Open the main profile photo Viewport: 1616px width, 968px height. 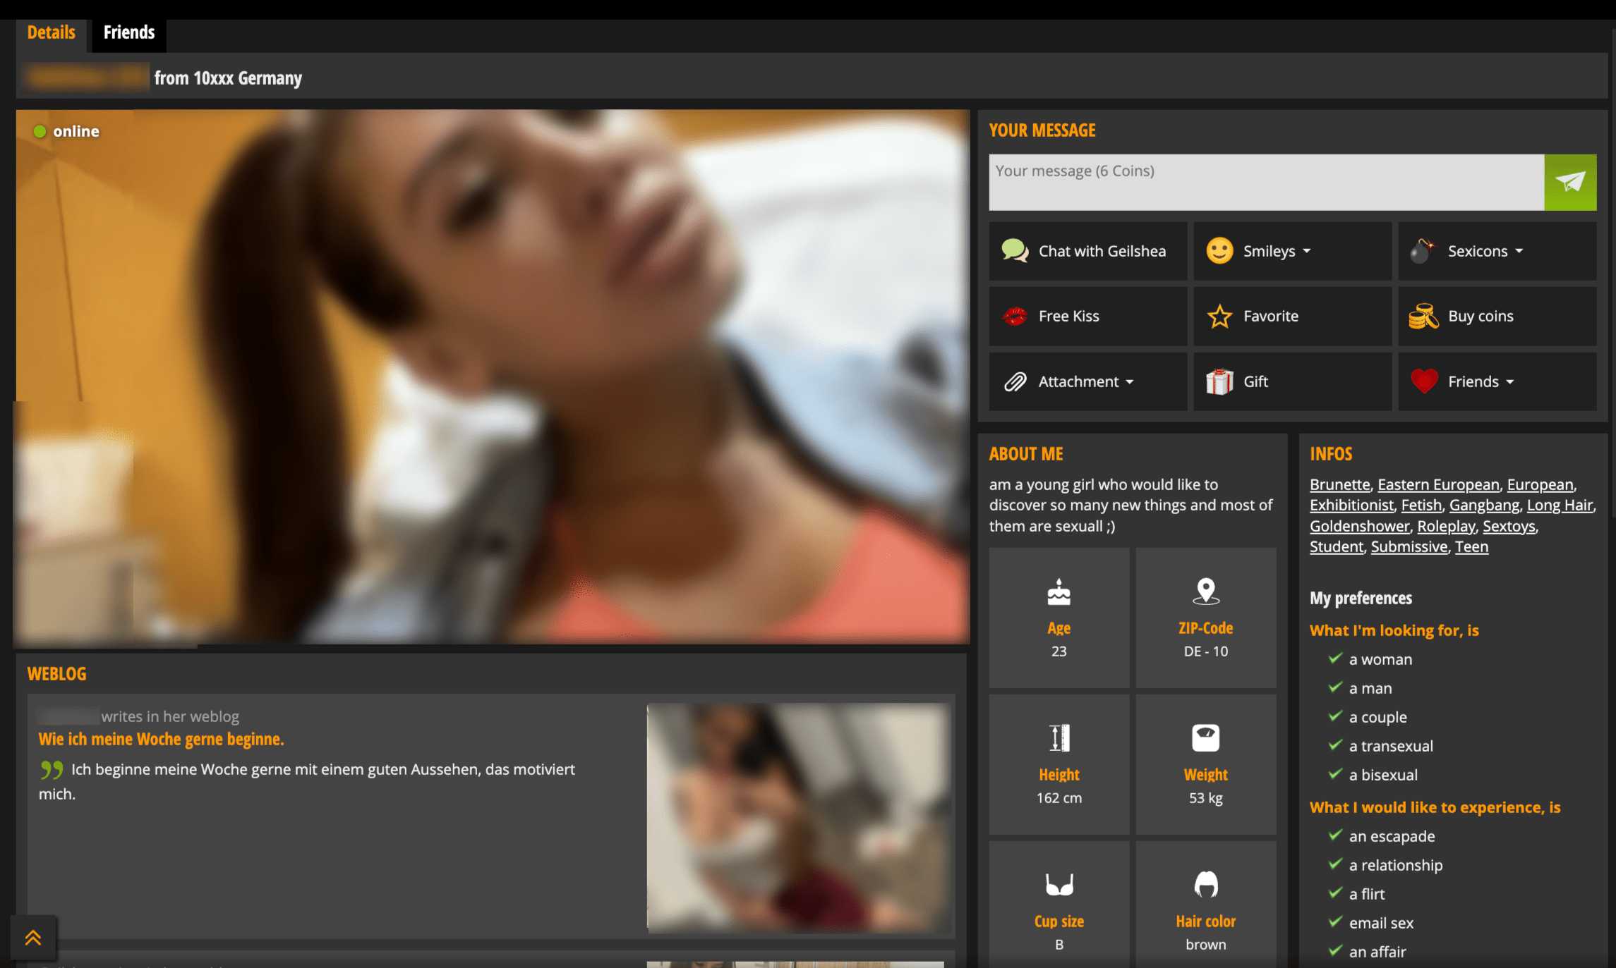[493, 376]
